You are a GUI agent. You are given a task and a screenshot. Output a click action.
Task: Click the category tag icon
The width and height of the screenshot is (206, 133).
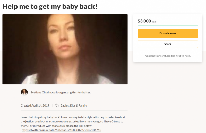(57, 105)
